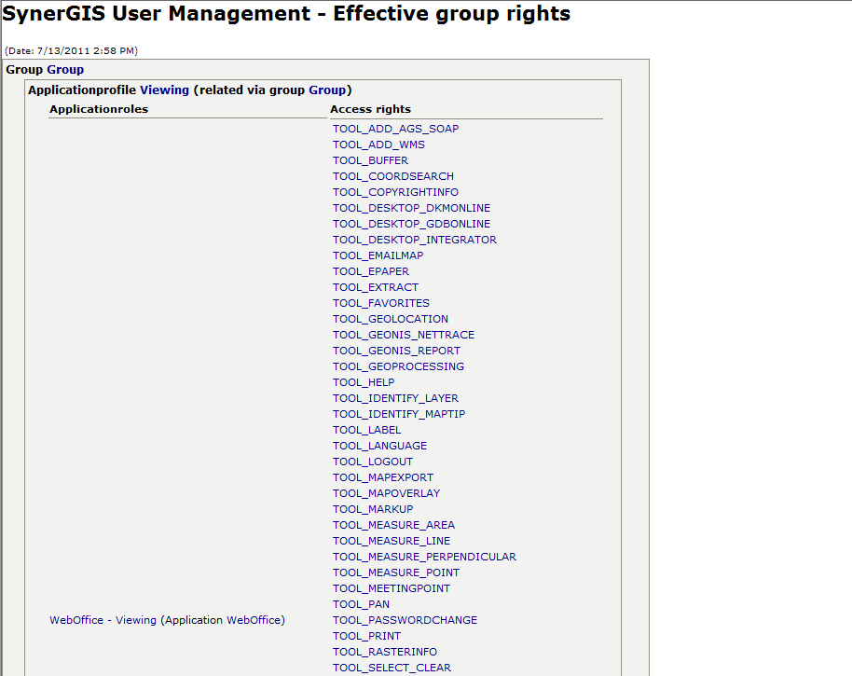The height and width of the screenshot is (676, 852).
Task: Select the TOOL_GEONIS_NETTRACE access right
Action: 403,334
